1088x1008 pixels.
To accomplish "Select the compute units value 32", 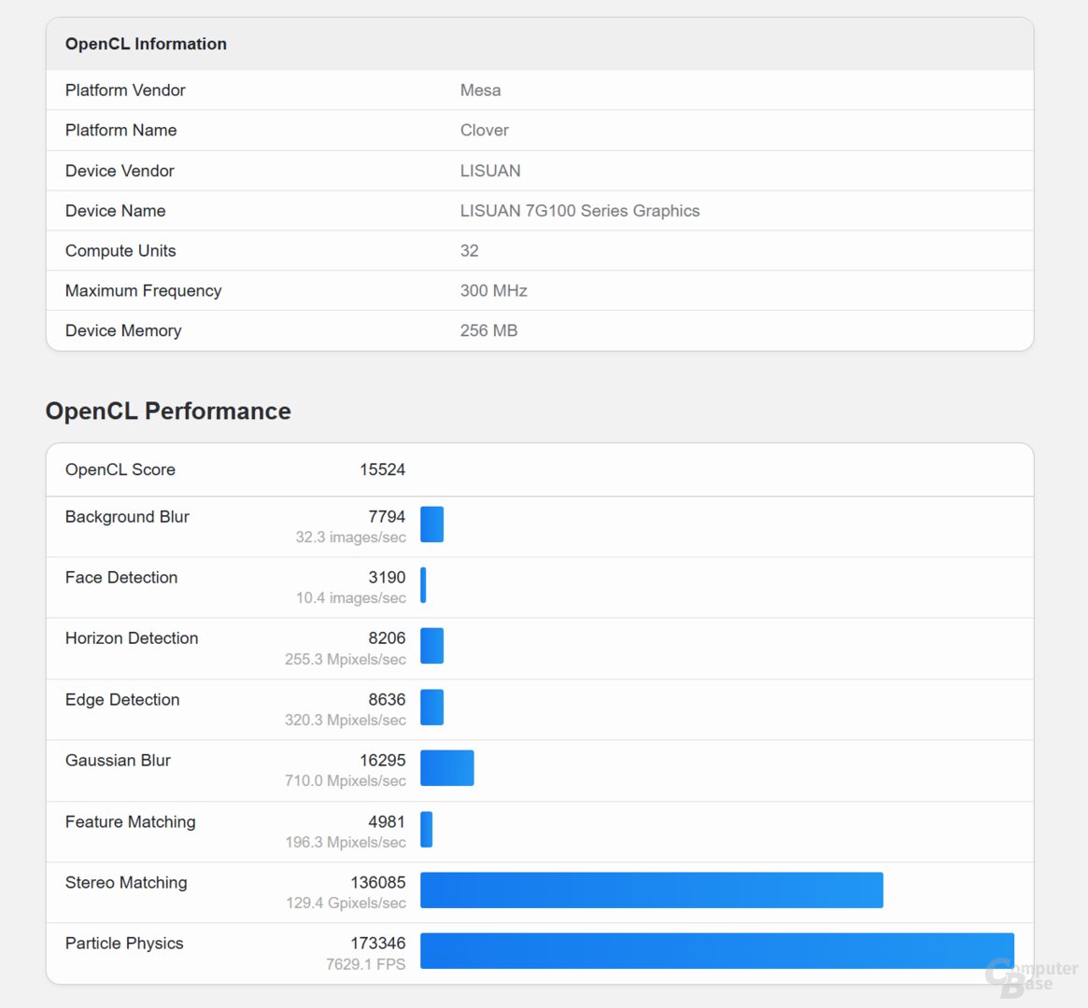I will 469,251.
